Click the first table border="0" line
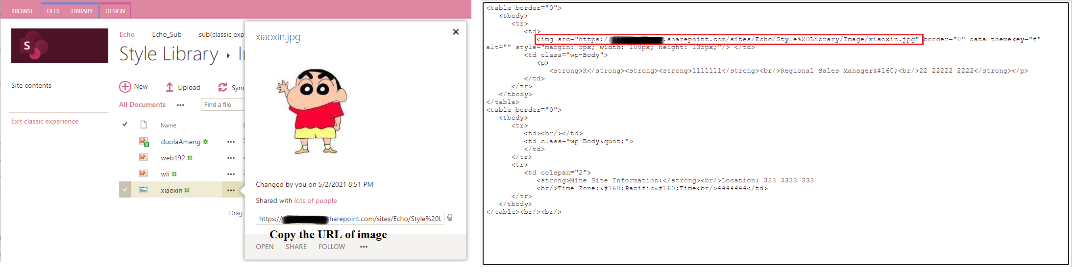 tap(524, 8)
